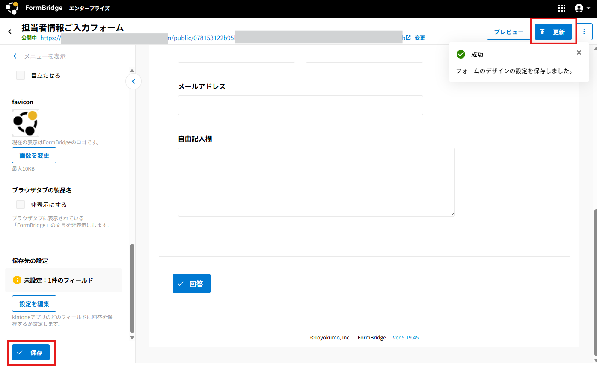Click the メールアドレス input field
This screenshot has height=366, width=597.
click(x=300, y=105)
